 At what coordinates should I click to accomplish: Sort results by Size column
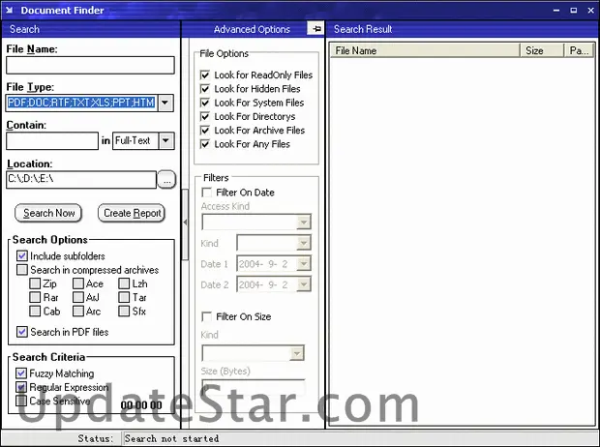coord(542,50)
